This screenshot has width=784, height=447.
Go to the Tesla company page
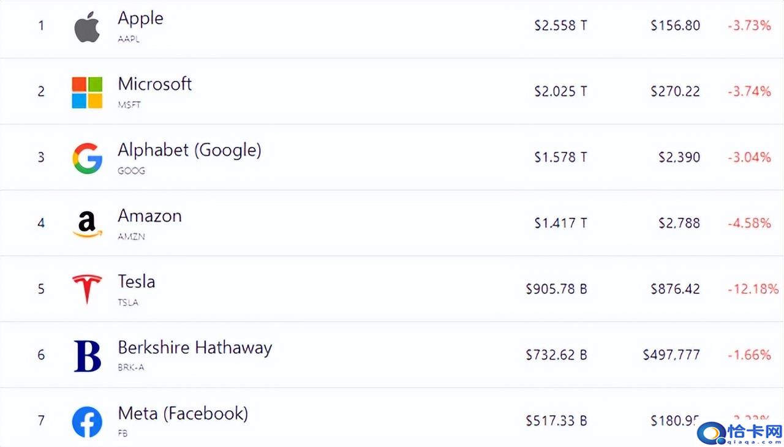click(136, 282)
